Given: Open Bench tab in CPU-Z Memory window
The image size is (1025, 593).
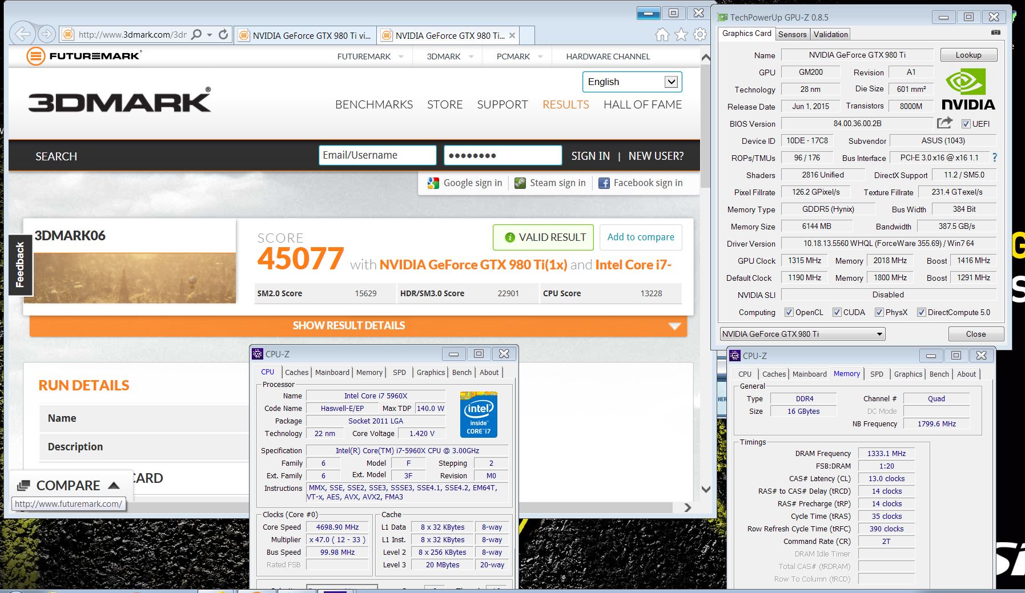Looking at the screenshot, I should 939,374.
